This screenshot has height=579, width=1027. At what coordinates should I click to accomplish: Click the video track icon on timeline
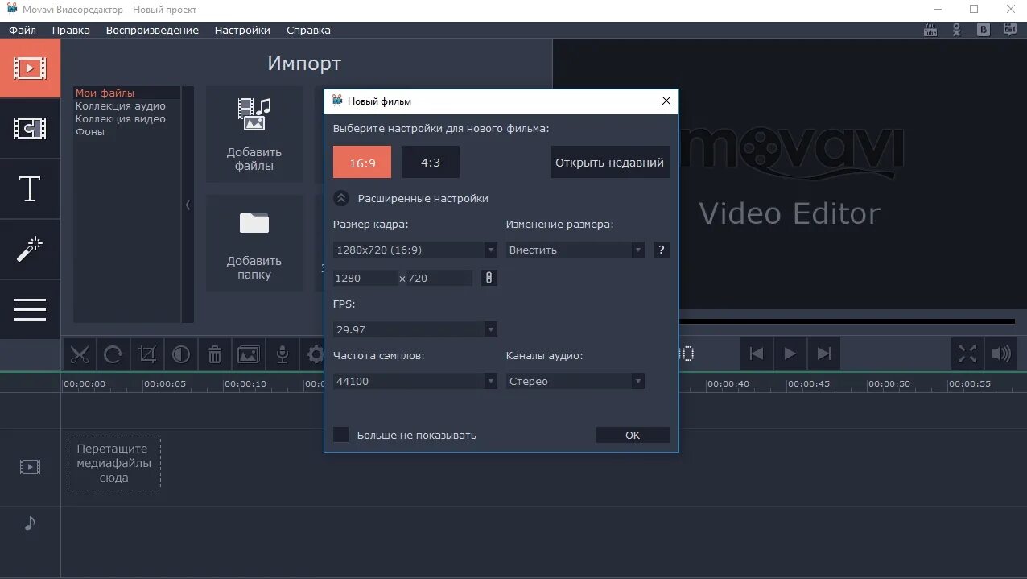[x=30, y=467]
